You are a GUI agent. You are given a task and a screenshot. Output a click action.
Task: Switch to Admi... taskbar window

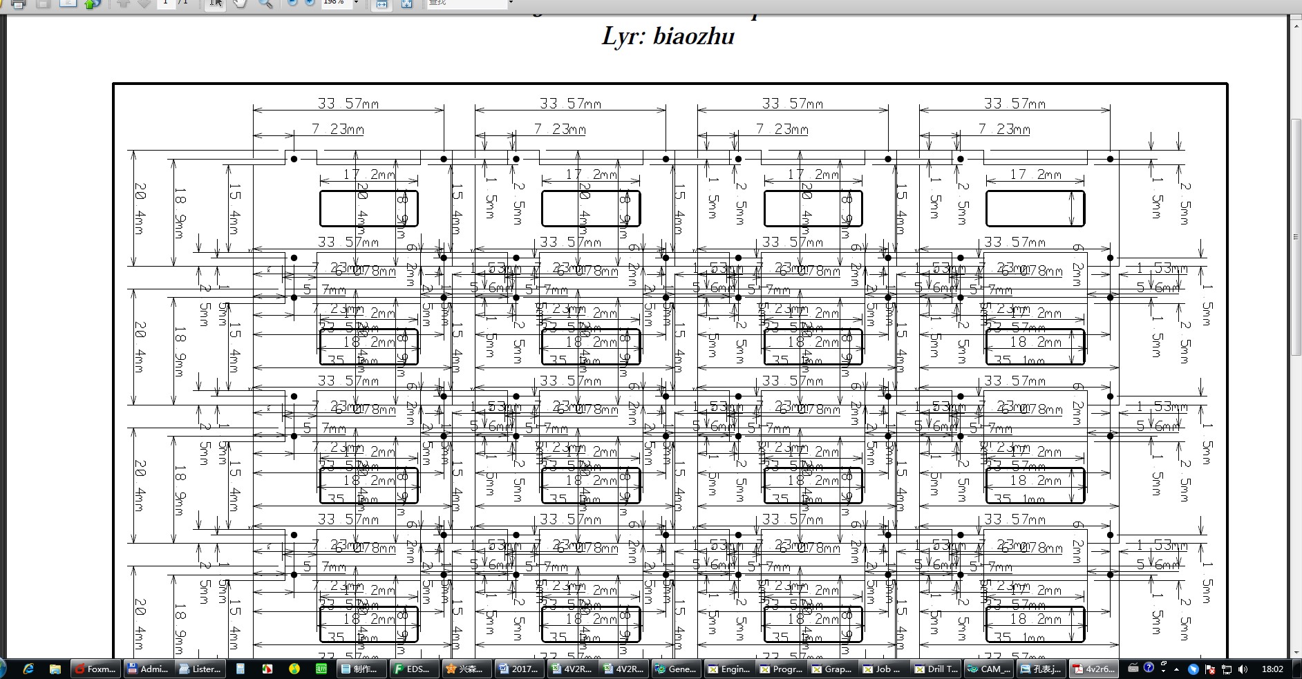click(x=148, y=669)
